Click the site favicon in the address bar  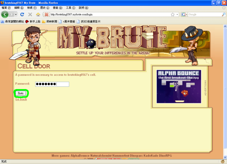tap(47, 14)
